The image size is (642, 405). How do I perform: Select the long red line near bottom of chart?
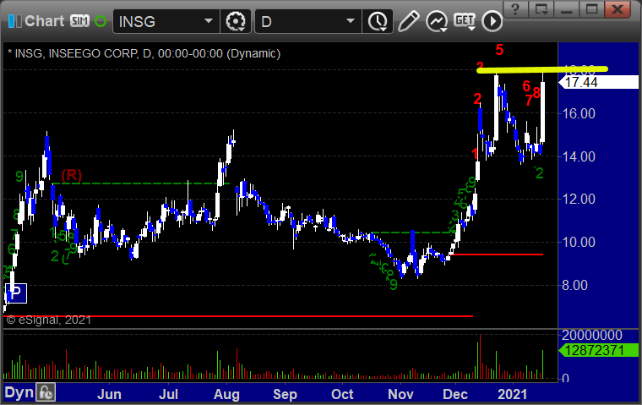pos(238,316)
